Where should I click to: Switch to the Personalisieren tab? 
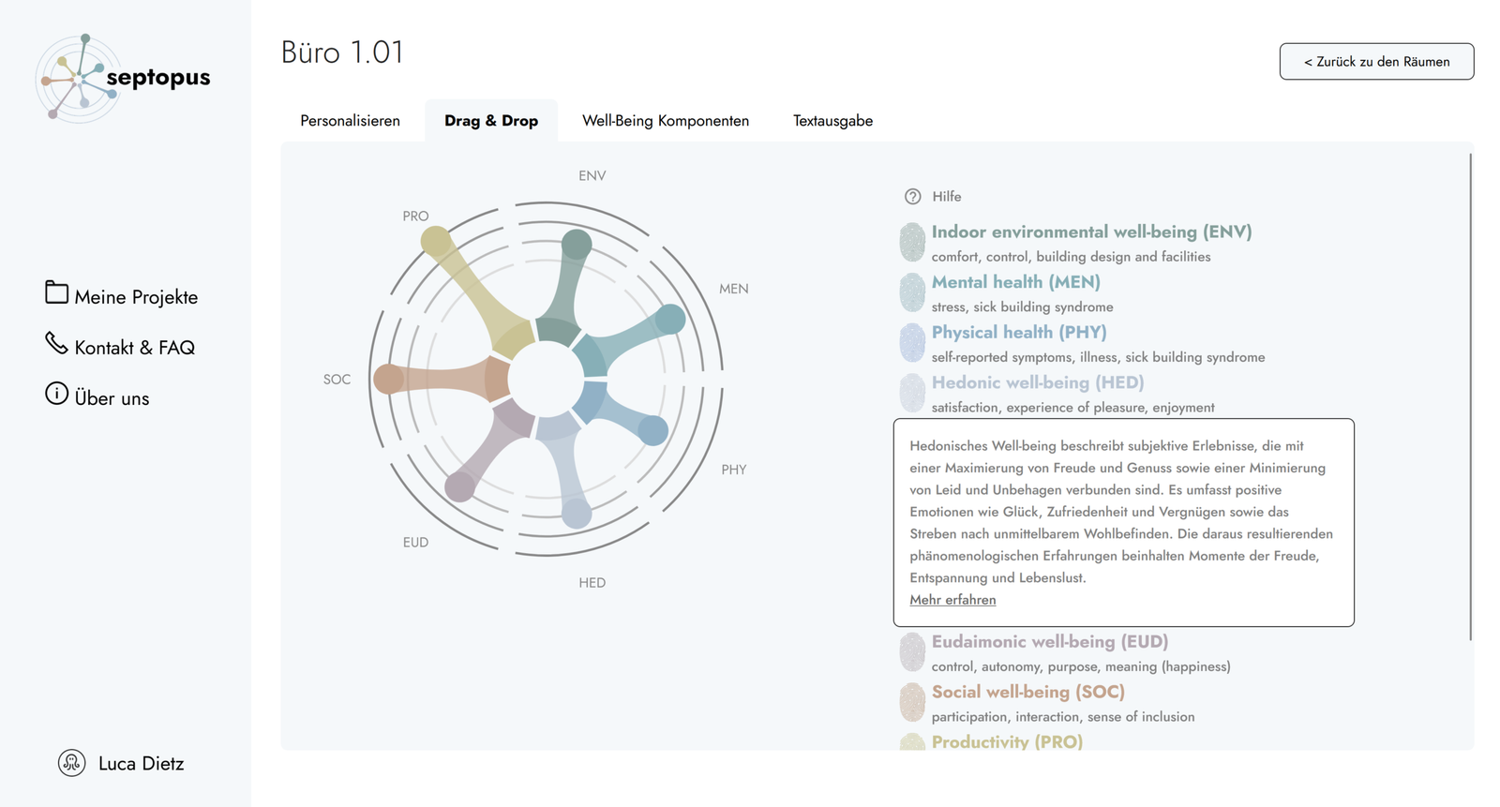pyautogui.click(x=350, y=121)
